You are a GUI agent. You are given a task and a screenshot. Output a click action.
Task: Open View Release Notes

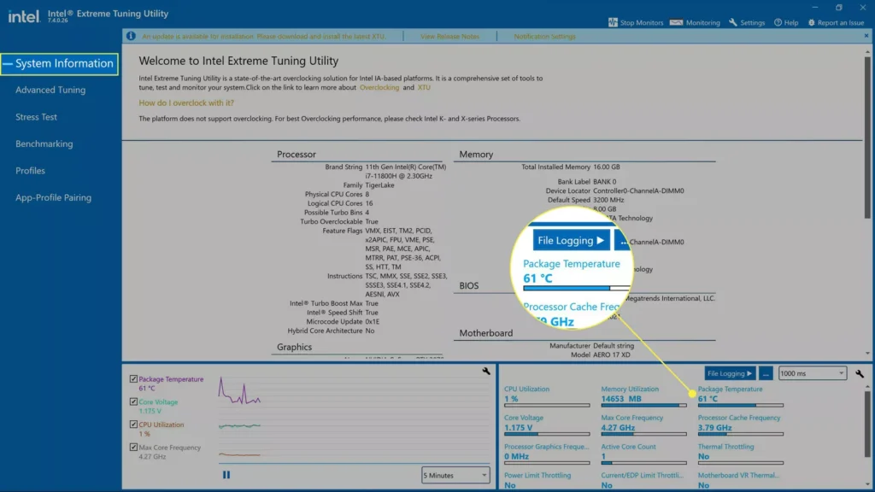click(x=449, y=36)
